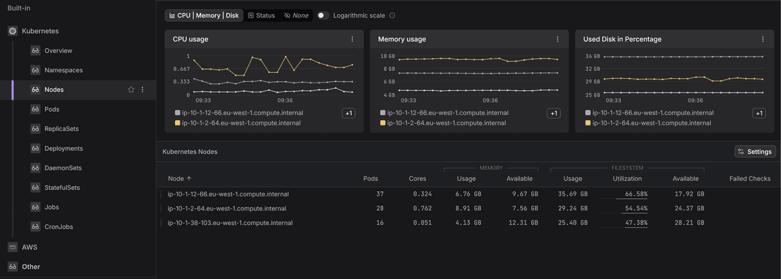Toggle ip-10-1-2-64 yellow swatch in Memory usage
Screen dimensions: 781x279
click(x=381, y=122)
